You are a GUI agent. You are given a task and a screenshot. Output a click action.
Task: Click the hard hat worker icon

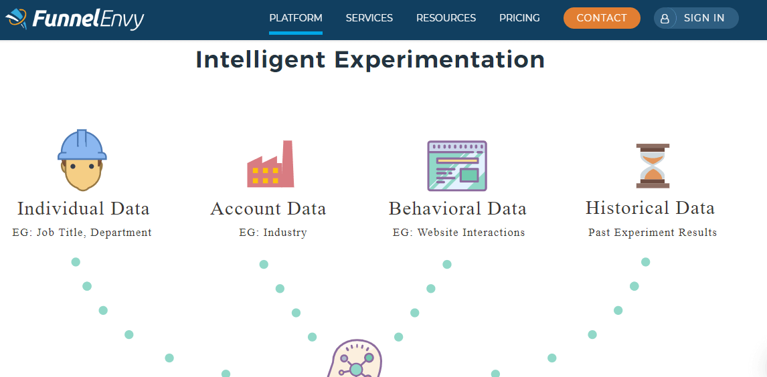[x=82, y=160]
